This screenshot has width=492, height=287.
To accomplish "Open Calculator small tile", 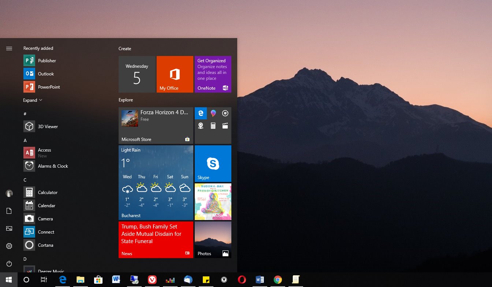I will (213, 126).
